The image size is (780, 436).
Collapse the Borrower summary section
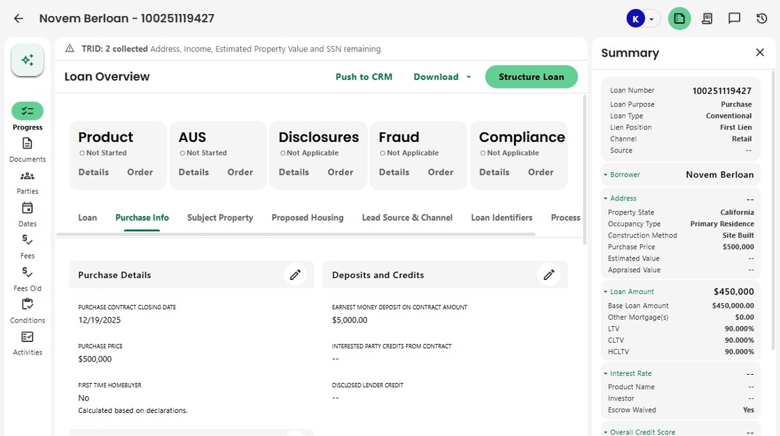606,175
